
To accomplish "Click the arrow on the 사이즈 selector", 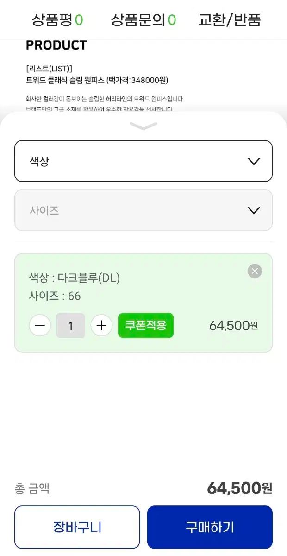I will point(254,210).
